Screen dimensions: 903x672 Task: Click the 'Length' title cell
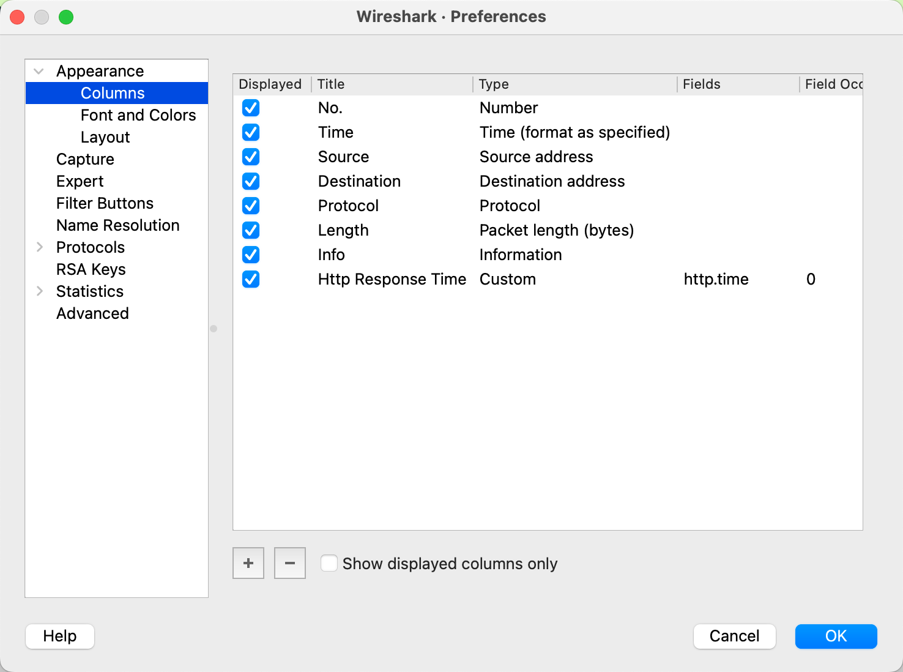click(x=343, y=230)
